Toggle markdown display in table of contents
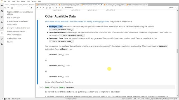The image size is (179, 100). coord(8,8)
